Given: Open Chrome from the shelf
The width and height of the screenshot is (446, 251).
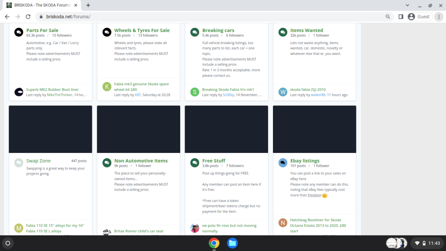Looking at the screenshot, I should 214,243.
